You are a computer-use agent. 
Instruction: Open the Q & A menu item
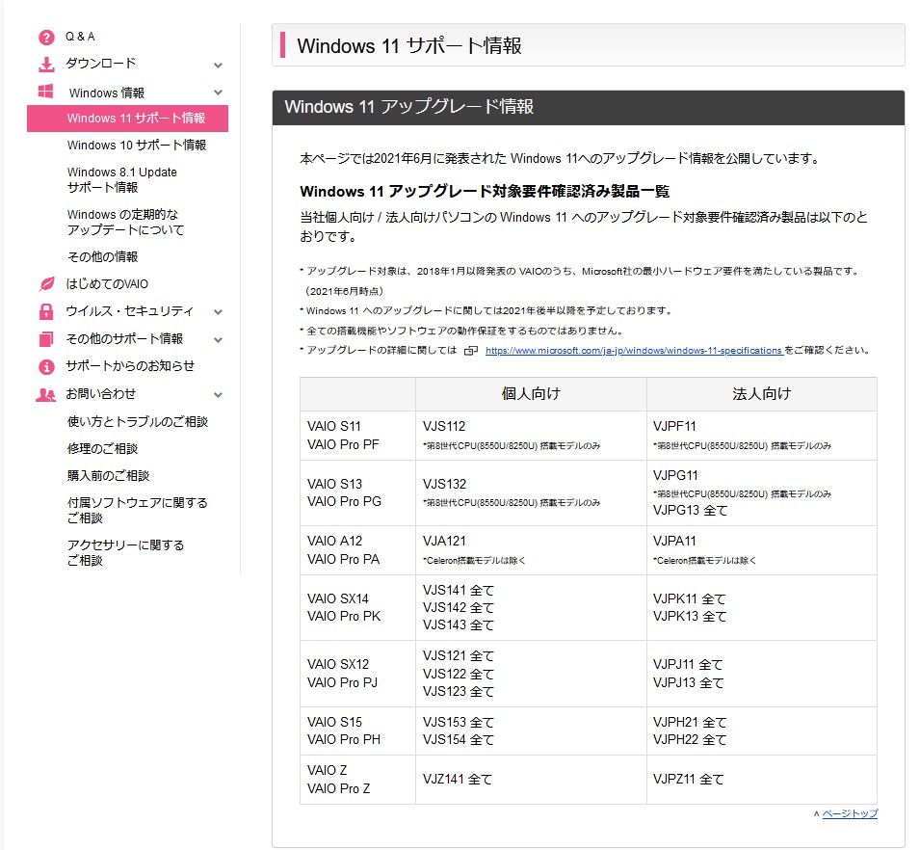[x=80, y=37]
